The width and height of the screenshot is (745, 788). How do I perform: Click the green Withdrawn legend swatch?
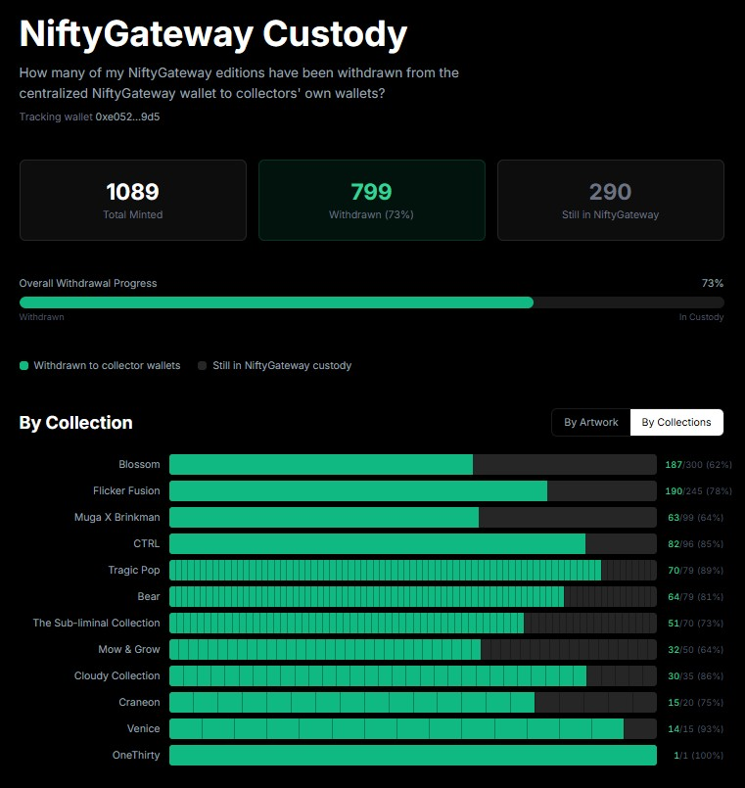23,365
